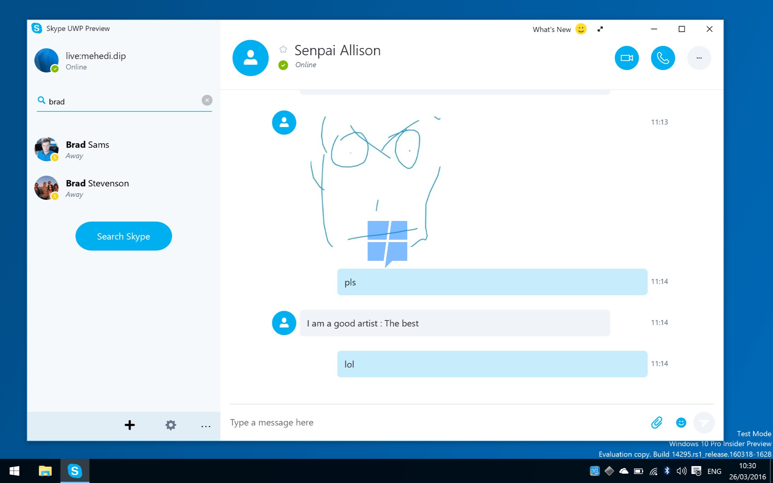Toggle the favorite star for Senpai Allison

pos(283,49)
